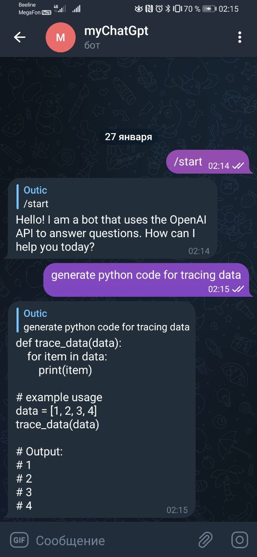Select the quoted Outic reply header
Screen dimensions: 257x557
pos(35,190)
